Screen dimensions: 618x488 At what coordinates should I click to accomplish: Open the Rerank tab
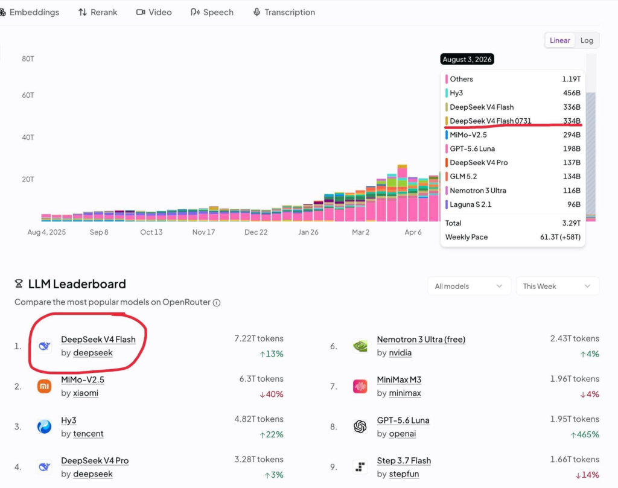pos(98,12)
